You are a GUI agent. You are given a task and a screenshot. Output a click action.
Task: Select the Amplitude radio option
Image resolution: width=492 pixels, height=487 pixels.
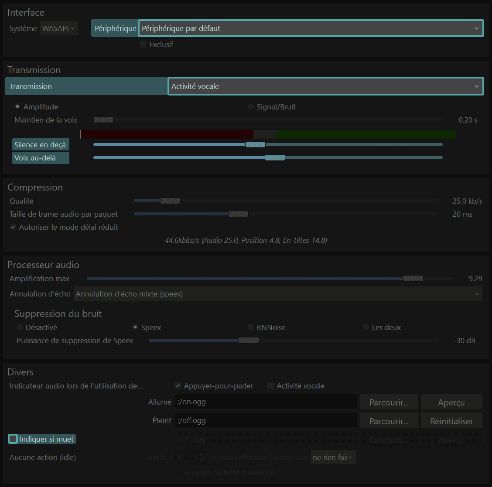pyautogui.click(x=17, y=107)
